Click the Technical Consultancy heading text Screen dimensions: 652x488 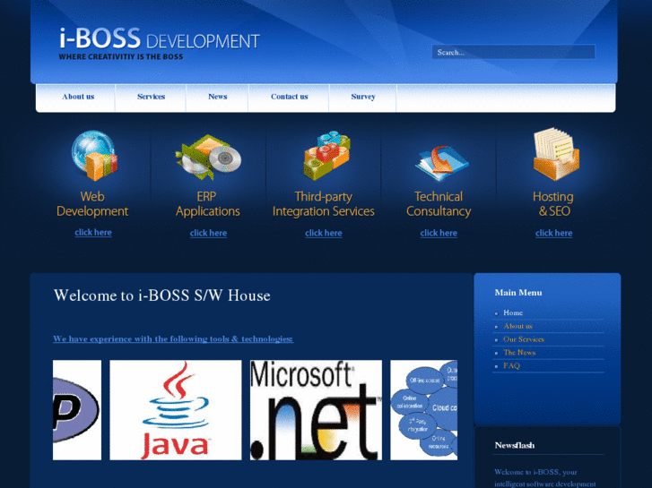pos(439,204)
